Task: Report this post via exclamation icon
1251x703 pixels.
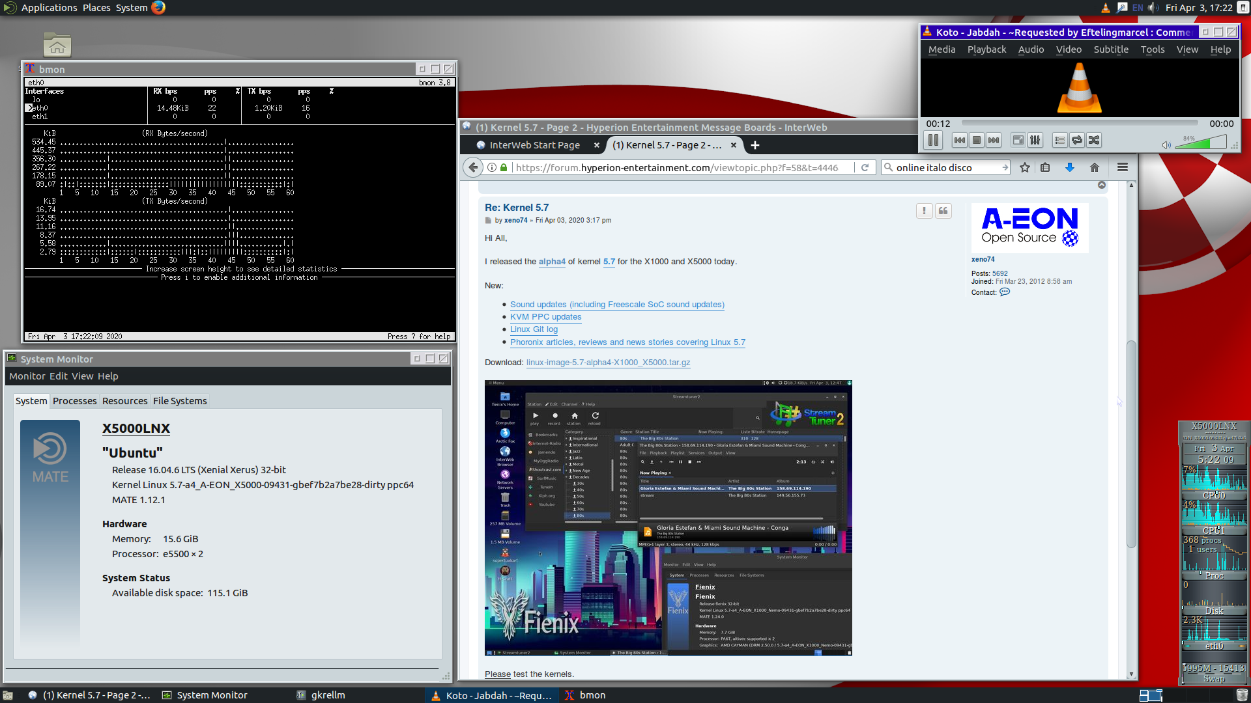Action: (x=924, y=211)
